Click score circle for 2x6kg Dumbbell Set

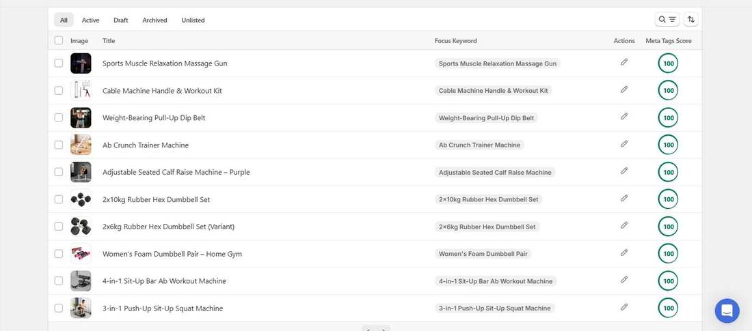[x=668, y=227]
